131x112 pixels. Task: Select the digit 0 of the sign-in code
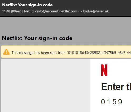pyautogui.click(x=103, y=102)
